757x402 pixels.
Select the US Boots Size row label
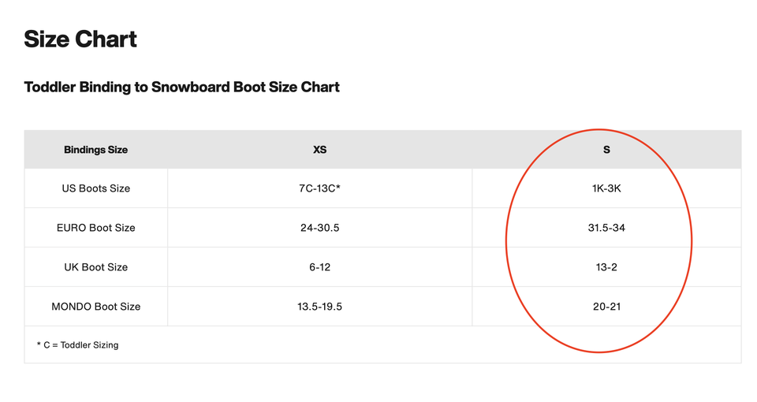coord(95,188)
